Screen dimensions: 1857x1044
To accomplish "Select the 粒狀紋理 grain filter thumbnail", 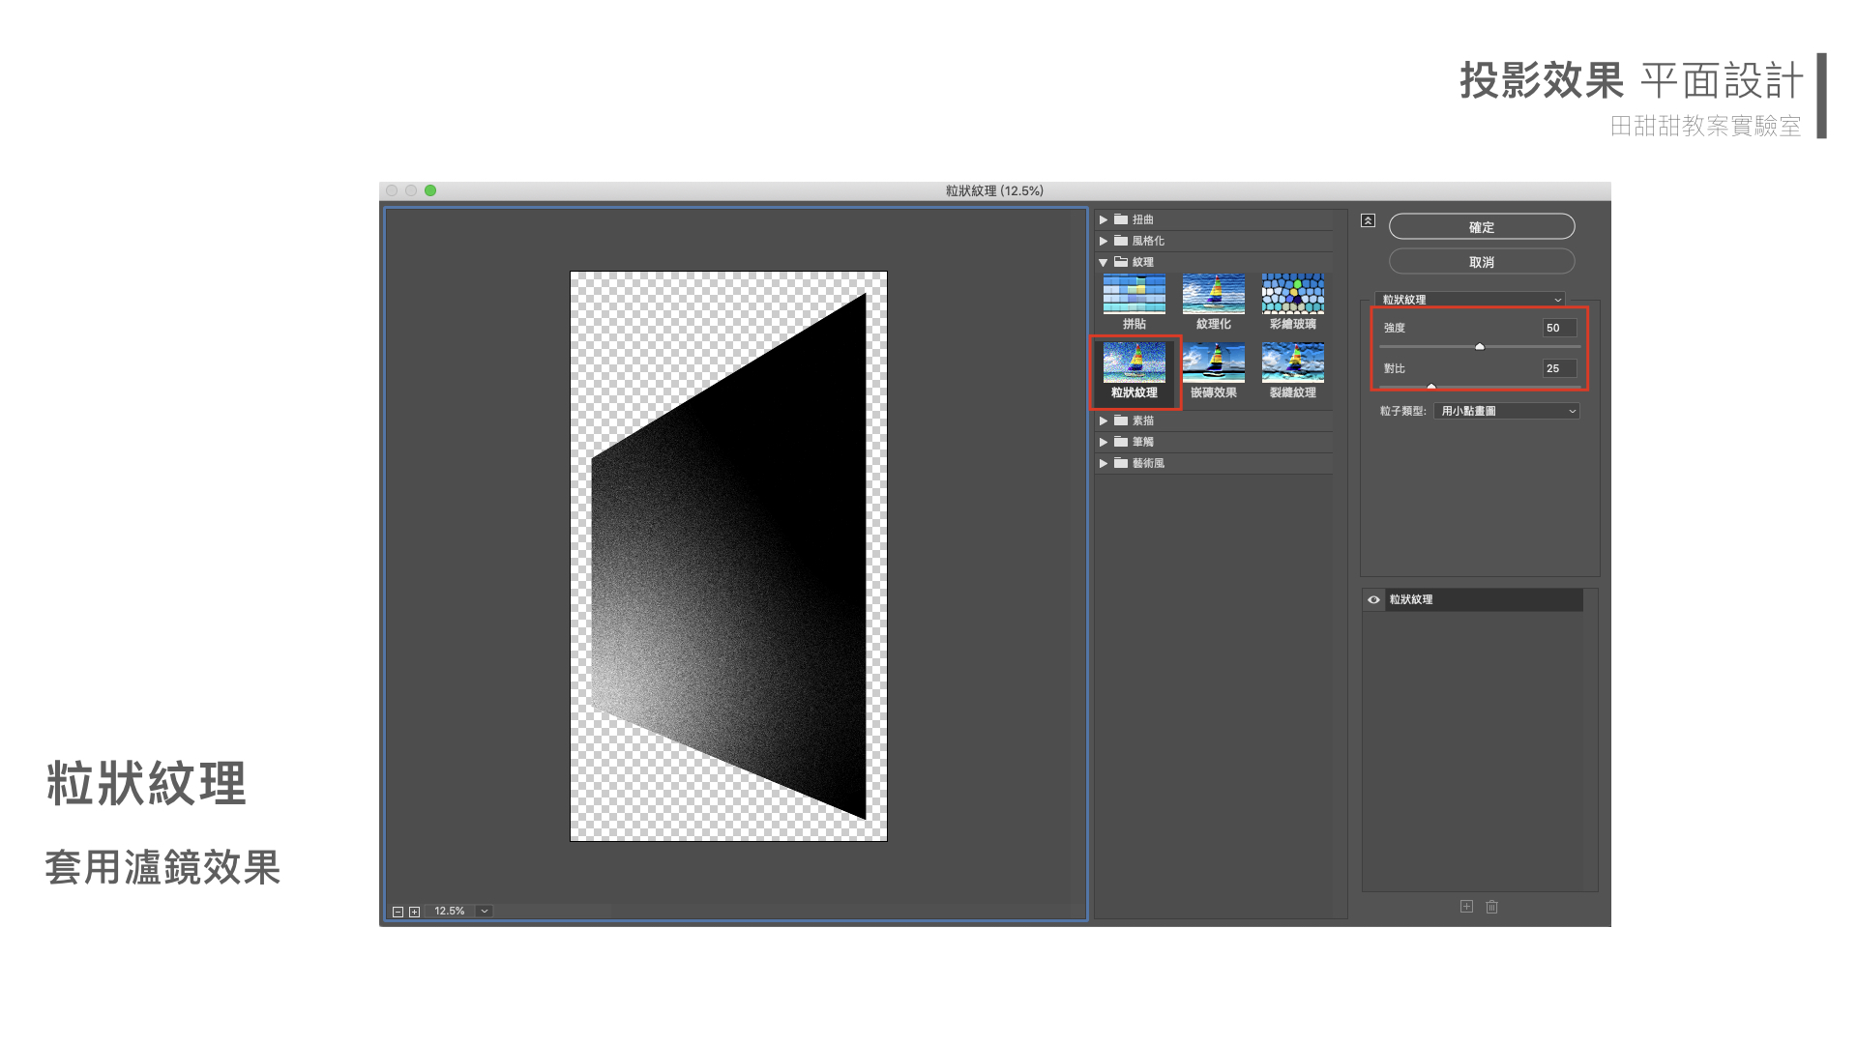I will pos(1134,362).
